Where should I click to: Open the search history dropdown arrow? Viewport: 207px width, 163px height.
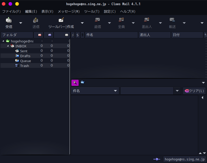[x=177, y=91]
